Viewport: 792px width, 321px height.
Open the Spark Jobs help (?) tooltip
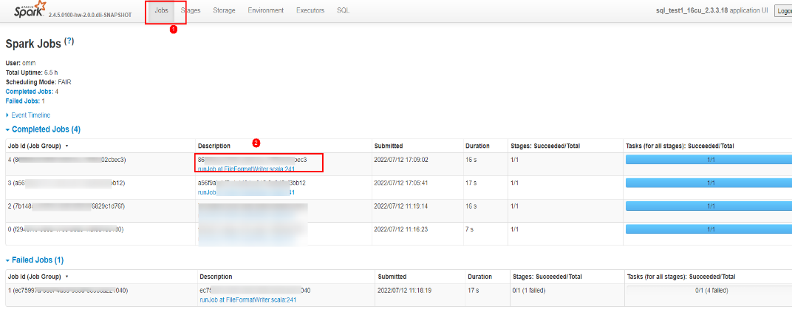tap(69, 42)
